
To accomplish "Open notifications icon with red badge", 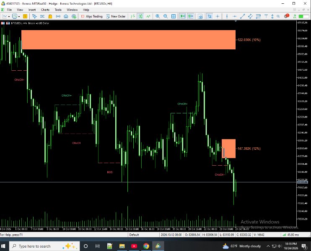I will coord(286,16).
